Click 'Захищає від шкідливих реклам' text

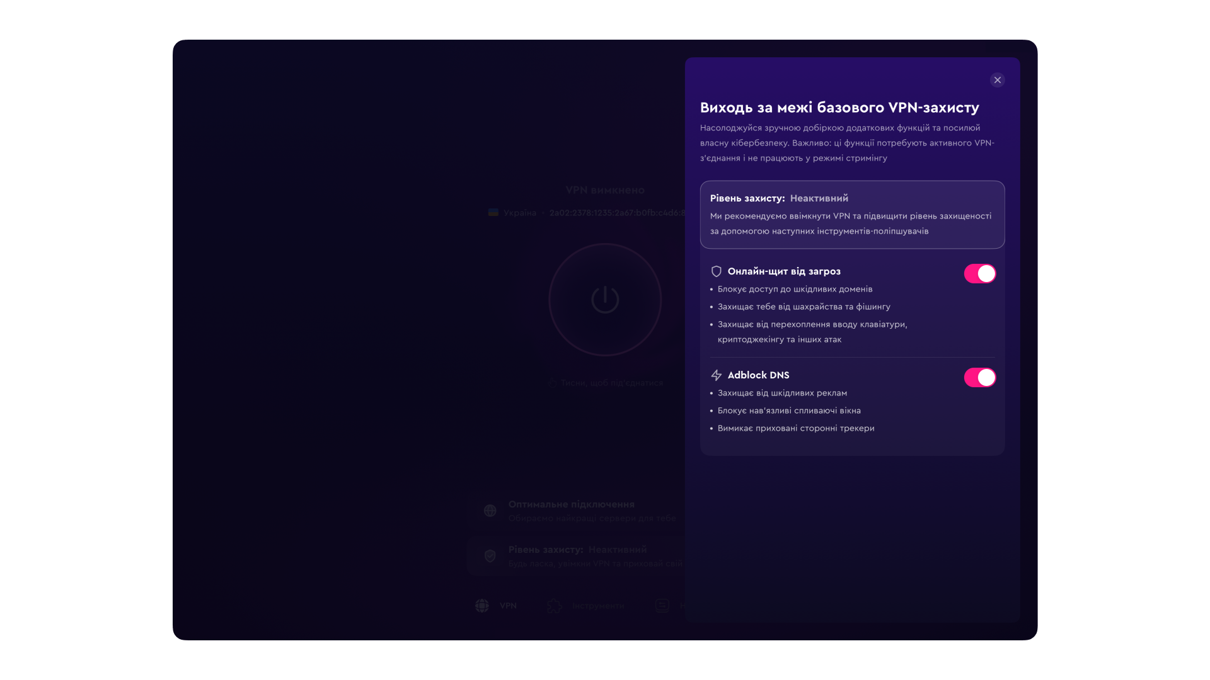click(782, 393)
